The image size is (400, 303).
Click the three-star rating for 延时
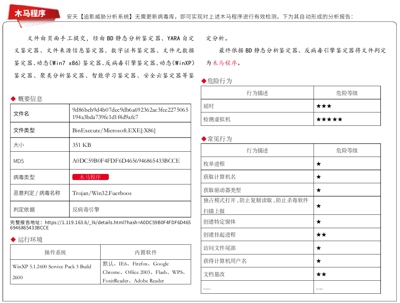point(324,106)
